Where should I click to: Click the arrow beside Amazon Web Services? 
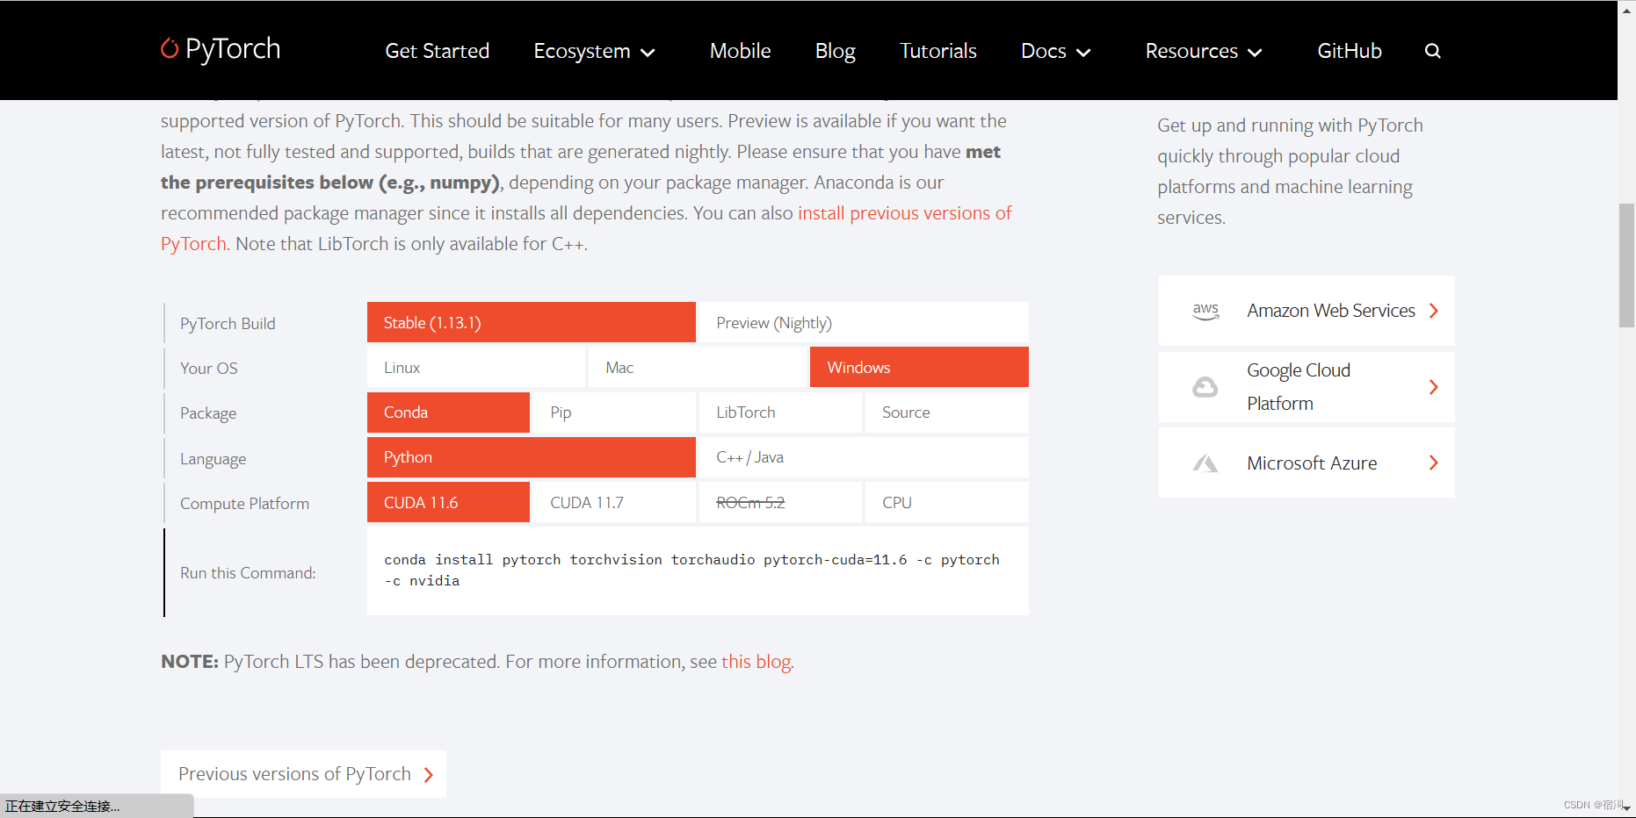pyautogui.click(x=1434, y=311)
